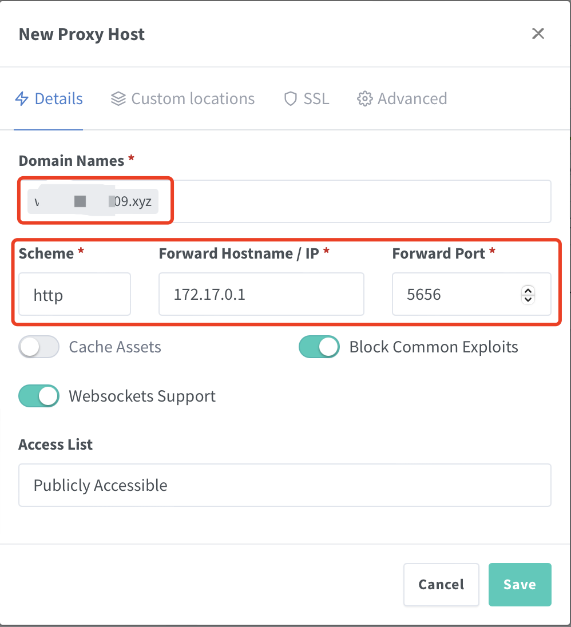Click the layers icon for Custom locations

tap(118, 99)
